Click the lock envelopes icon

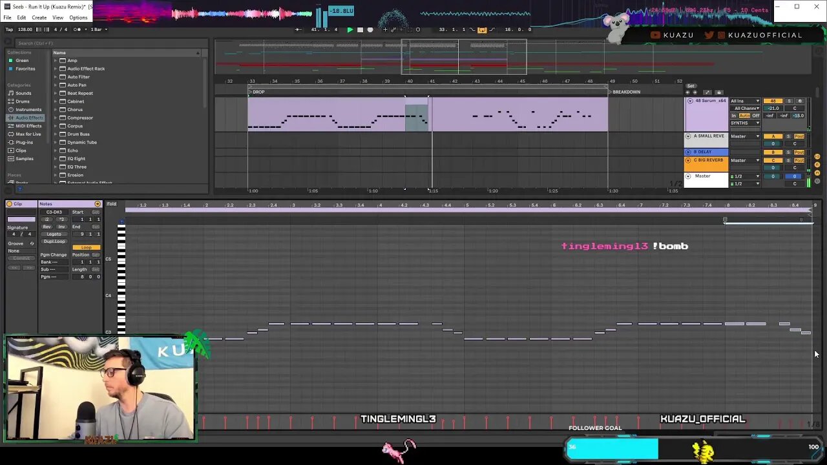click(x=719, y=92)
